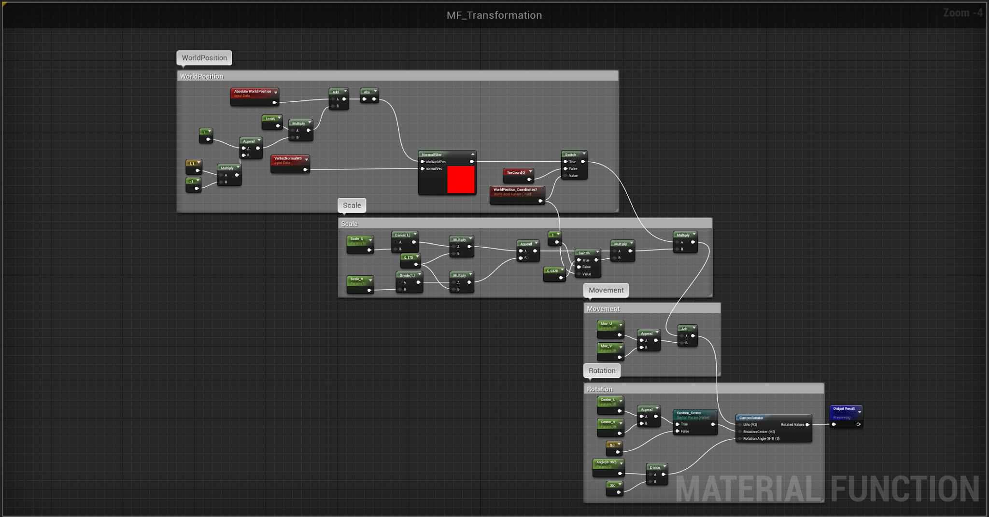This screenshot has height=517, width=989.
Task: Click the Angle(0-360) node output pin
Action: pos(620,474)
